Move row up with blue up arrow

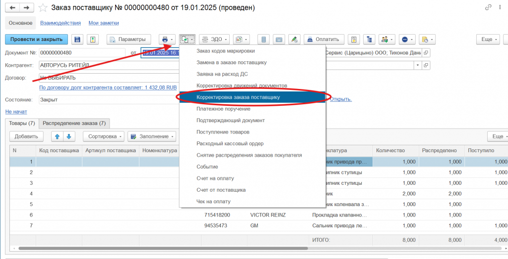click(57, 136)
